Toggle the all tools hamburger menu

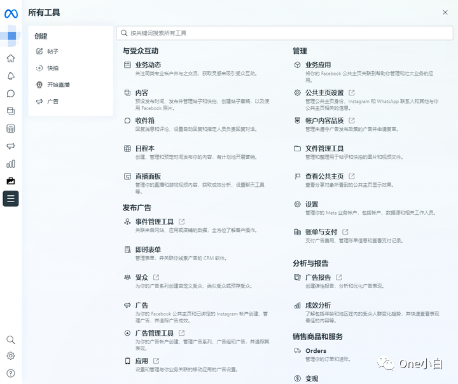pos(11,198)
